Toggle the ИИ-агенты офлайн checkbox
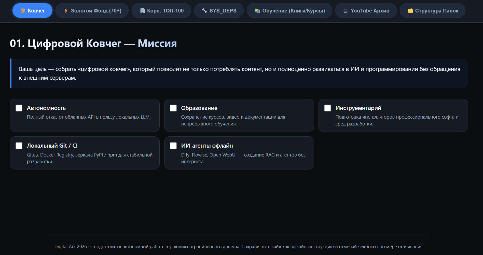The height and width of the screenshot is (255, 483). (x=173, y=146)
